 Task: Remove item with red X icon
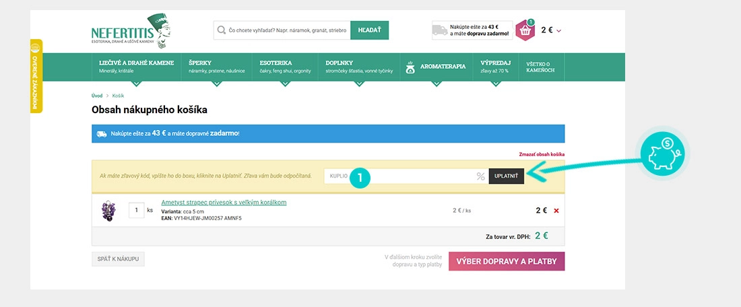pyautogui.click(x=556, y=211)
